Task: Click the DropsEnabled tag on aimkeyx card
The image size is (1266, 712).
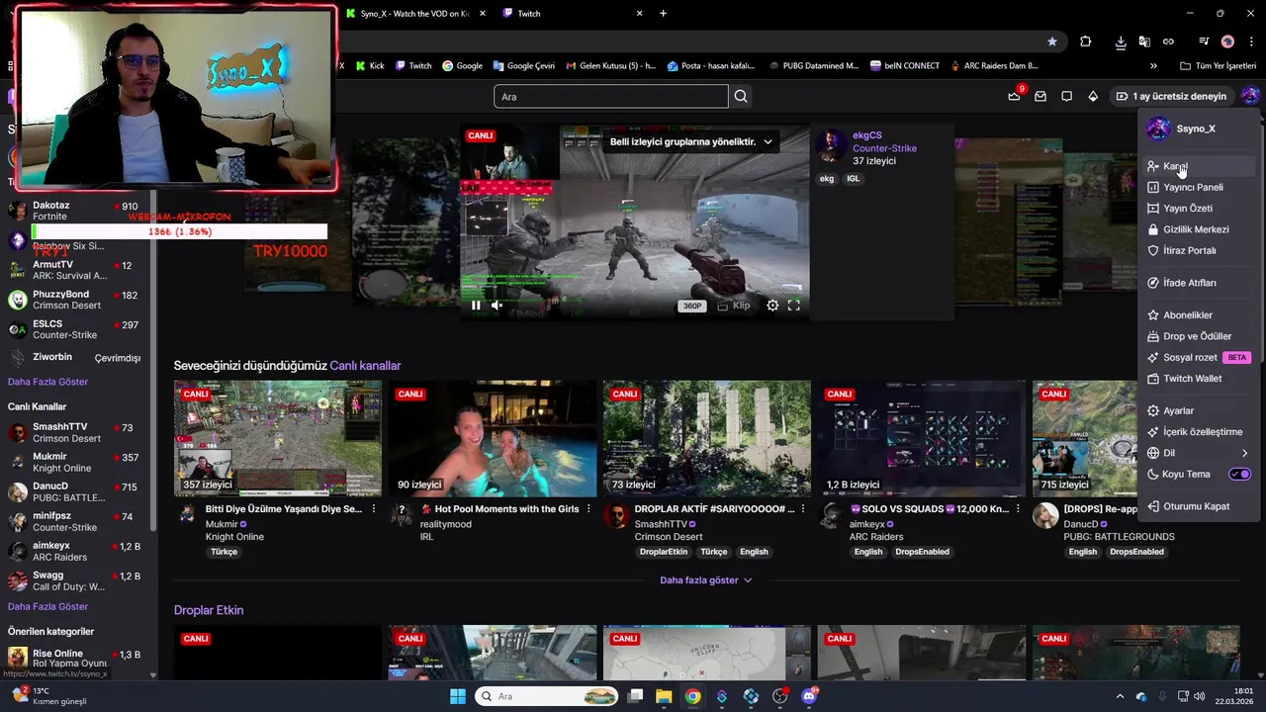Action: tap(922, 552)
